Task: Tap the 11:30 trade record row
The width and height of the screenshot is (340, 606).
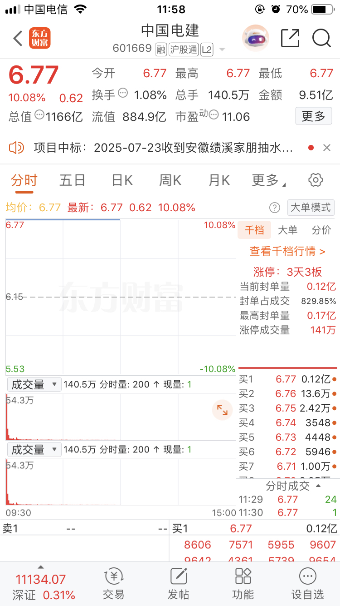Action: pos(288,512)
